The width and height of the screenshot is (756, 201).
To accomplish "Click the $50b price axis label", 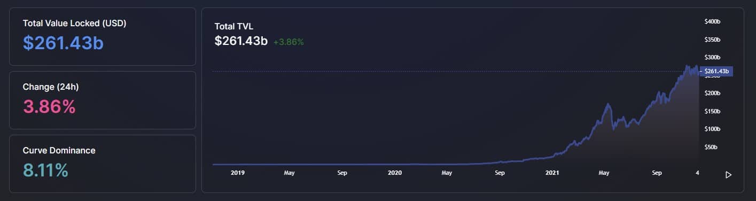I will coord(713,146).
